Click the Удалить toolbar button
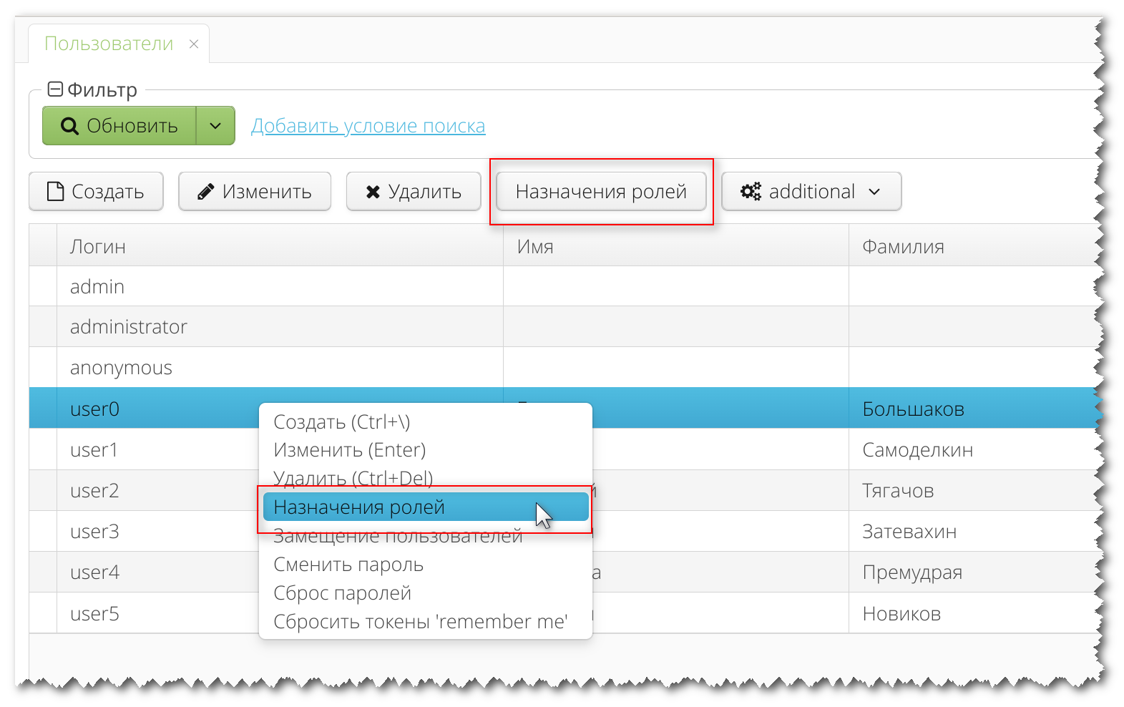The width and height of the screenshot is (1124, 707). (414, 191)
